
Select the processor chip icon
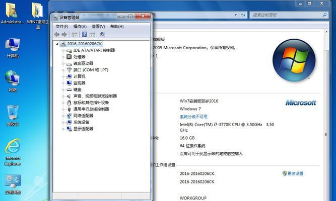[x=69, y=57]
